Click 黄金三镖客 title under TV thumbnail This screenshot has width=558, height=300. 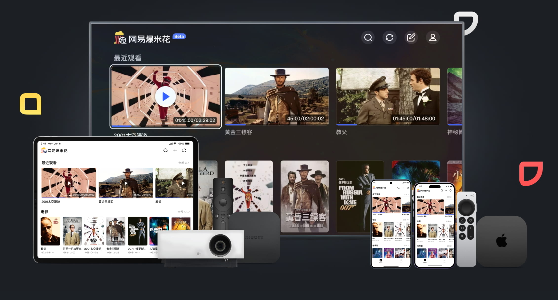tap(238, 132)
